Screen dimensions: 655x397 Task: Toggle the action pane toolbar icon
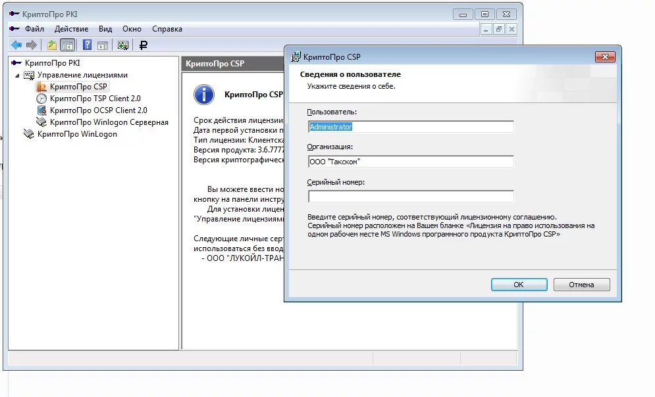(x=102, y=45)
